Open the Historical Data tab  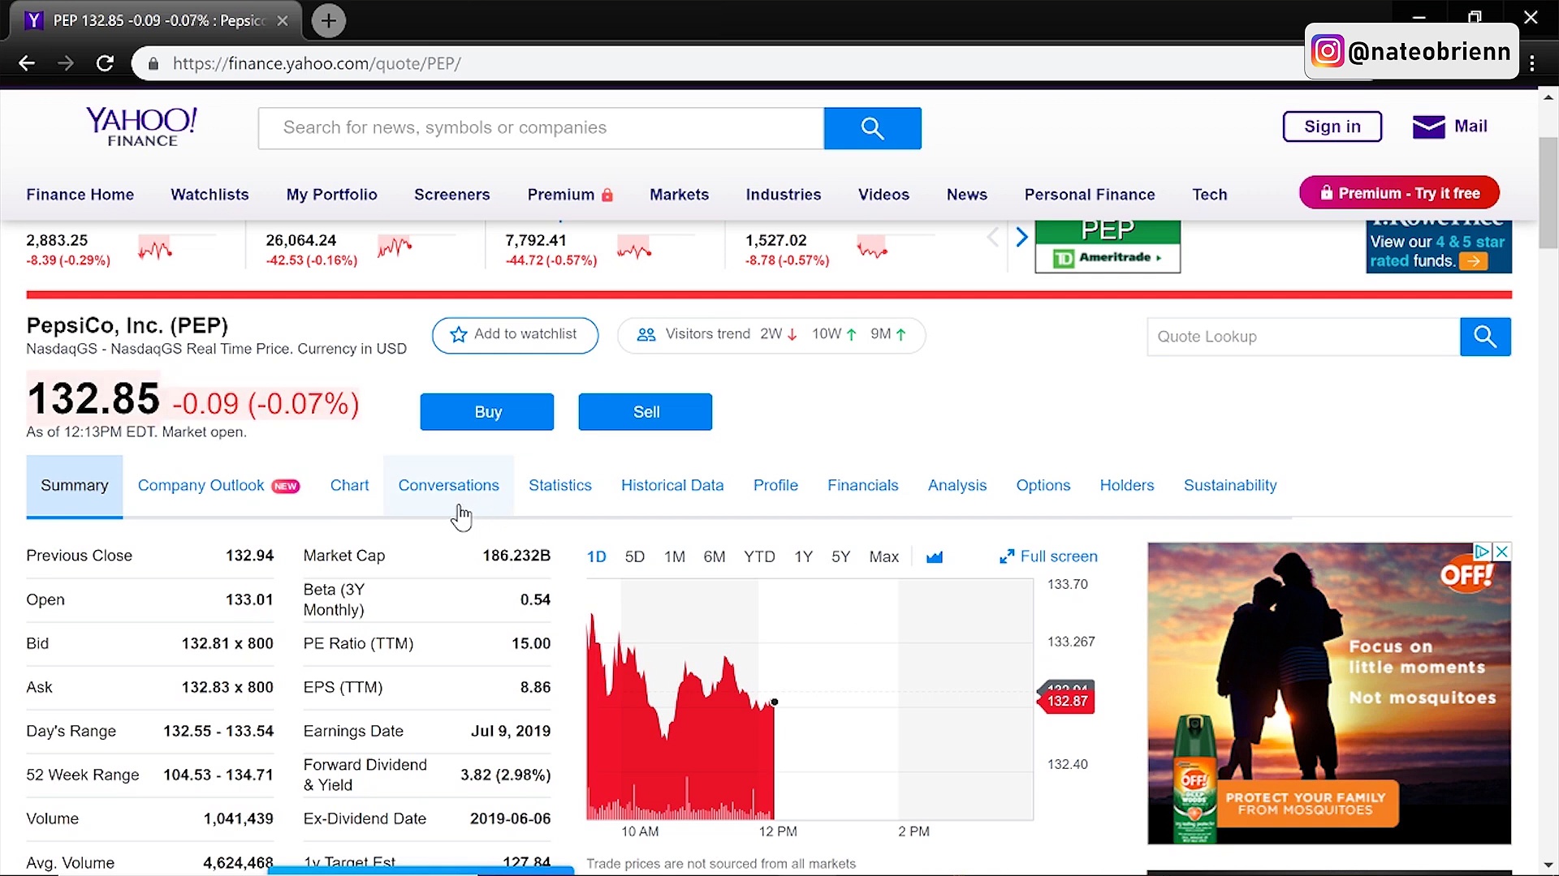[x=672, y=485]
